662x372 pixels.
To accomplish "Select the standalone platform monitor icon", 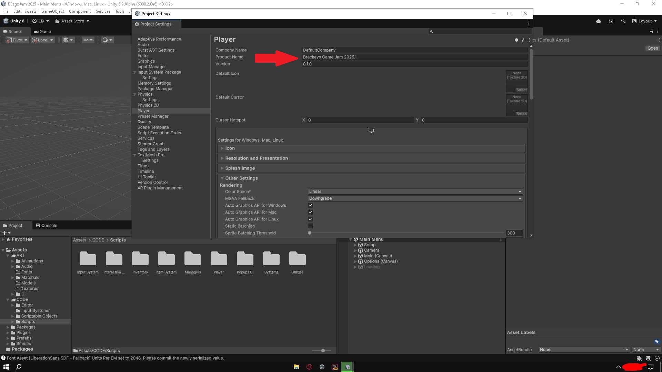I will [x=371, y=131].
